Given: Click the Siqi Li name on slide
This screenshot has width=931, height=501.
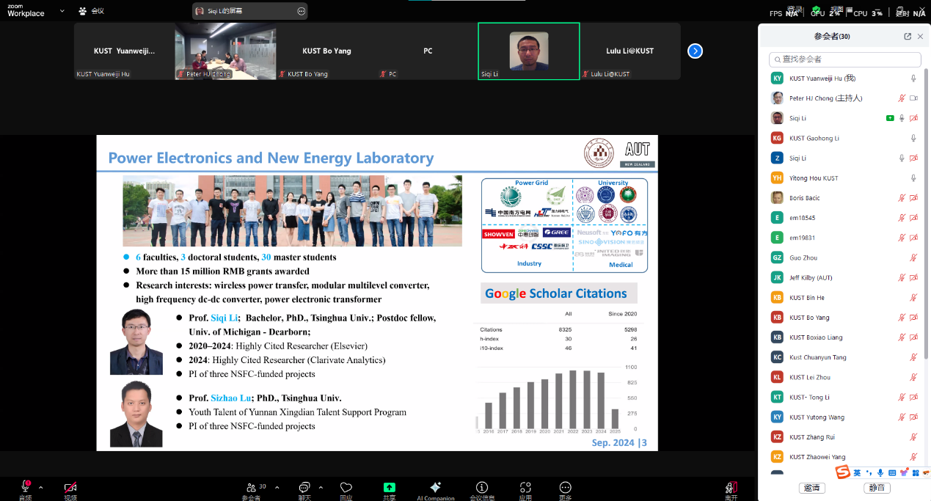Looking at the screenshot, I should click(x=225, y=318).
